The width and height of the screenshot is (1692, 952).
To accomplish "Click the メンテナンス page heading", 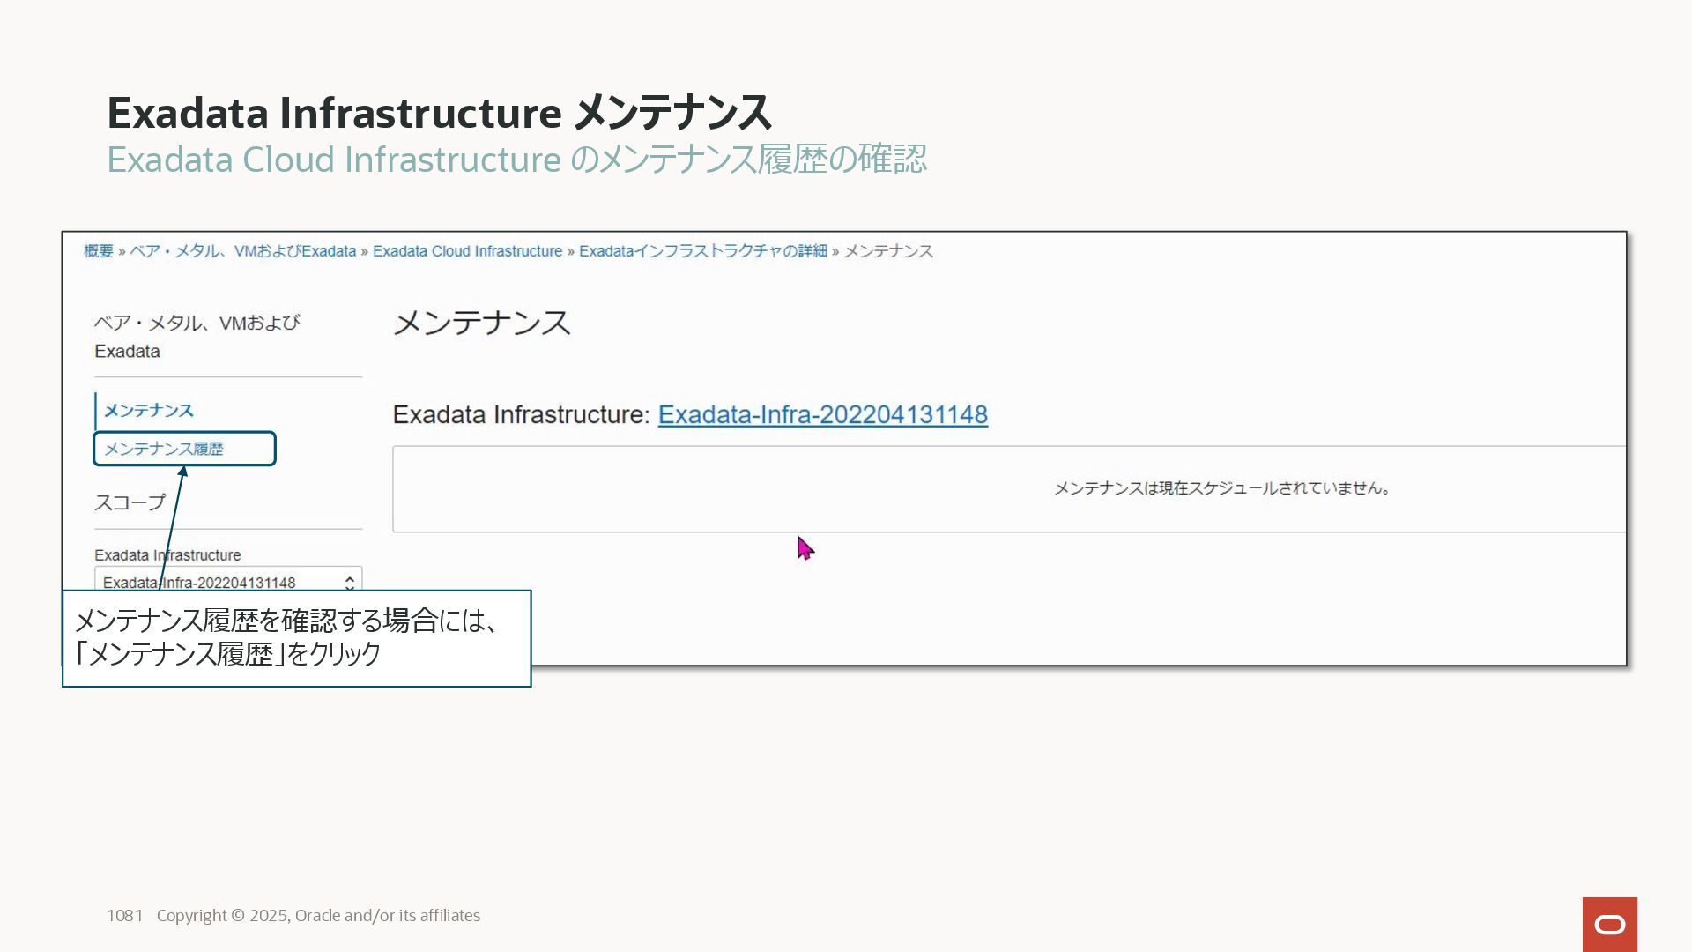I will pyautogui.click(x=482, y=323).
